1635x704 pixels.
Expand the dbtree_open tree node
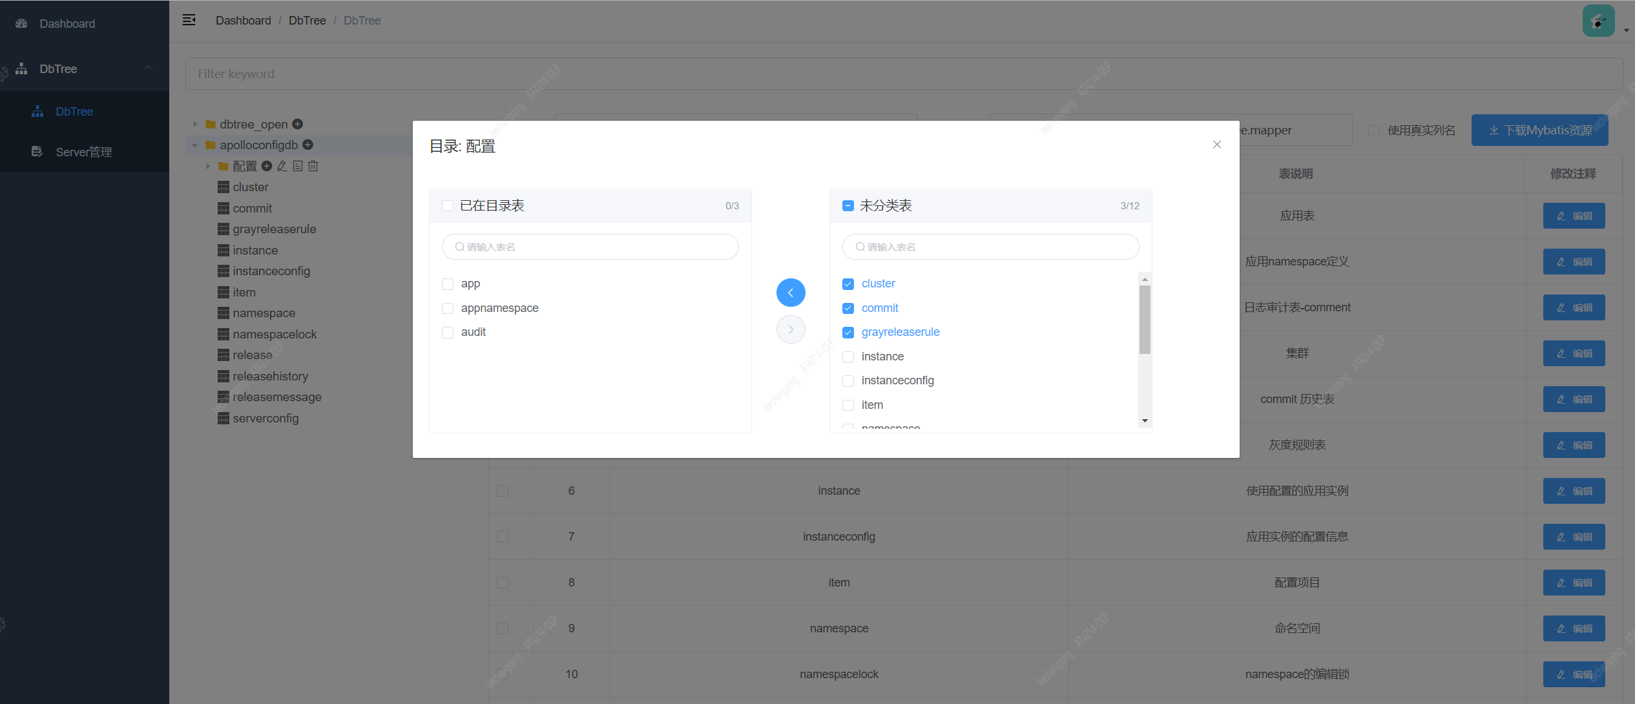pos(195,124)
